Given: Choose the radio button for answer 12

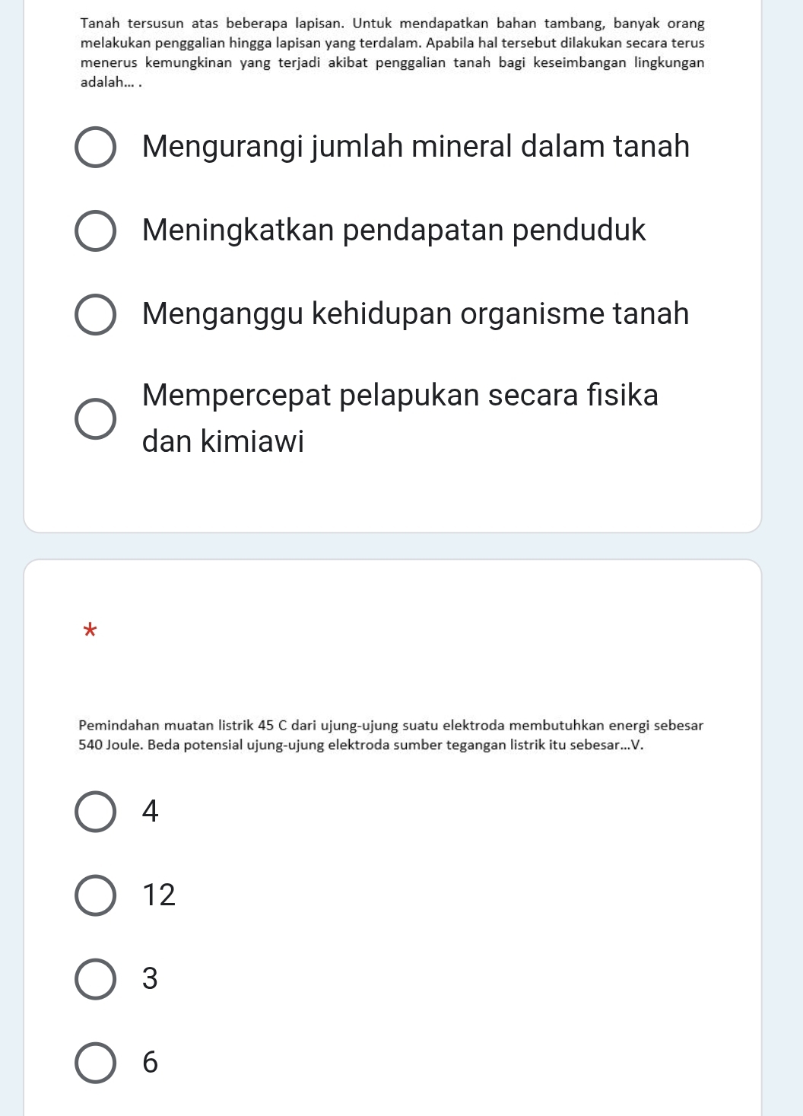Looking at the screenshot, I should [96, 895].
